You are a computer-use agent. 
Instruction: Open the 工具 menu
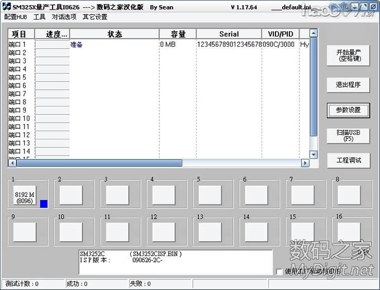(39, 17)
